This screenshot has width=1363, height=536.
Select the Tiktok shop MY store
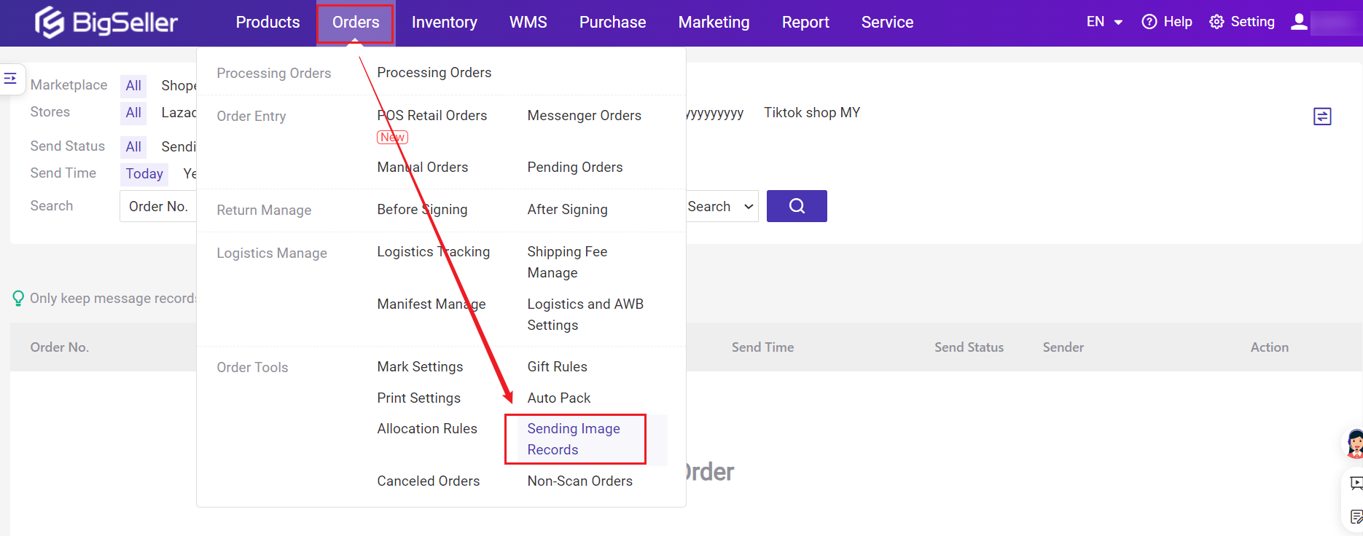(811, 113)
